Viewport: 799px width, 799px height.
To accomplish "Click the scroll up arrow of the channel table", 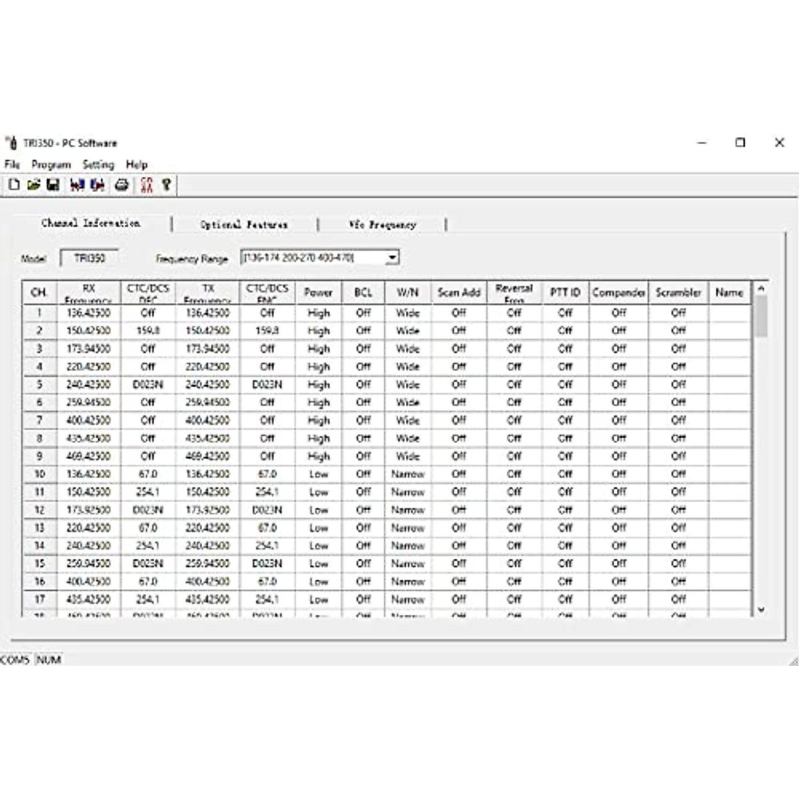I will [761, 288].
